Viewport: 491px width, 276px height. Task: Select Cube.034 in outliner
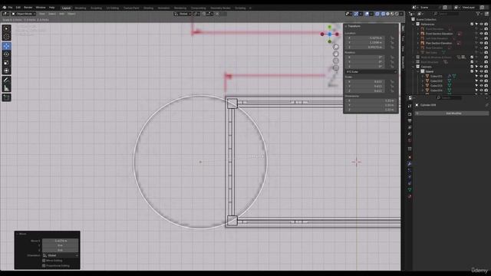coord(437,90)
